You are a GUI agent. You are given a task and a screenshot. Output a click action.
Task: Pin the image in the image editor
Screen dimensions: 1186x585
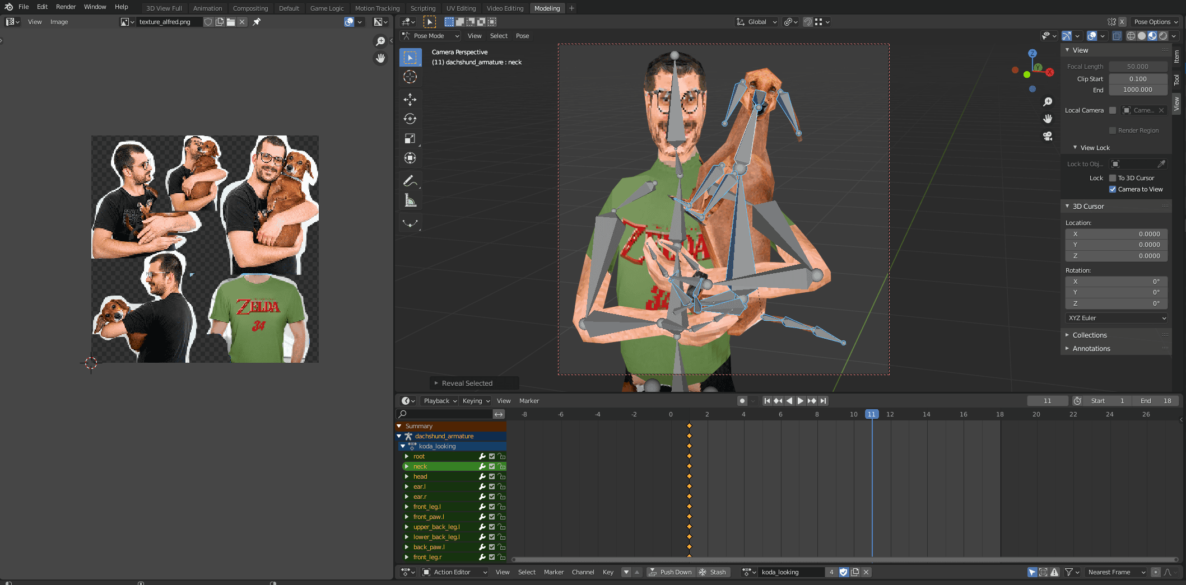click(x=257, y=22)
